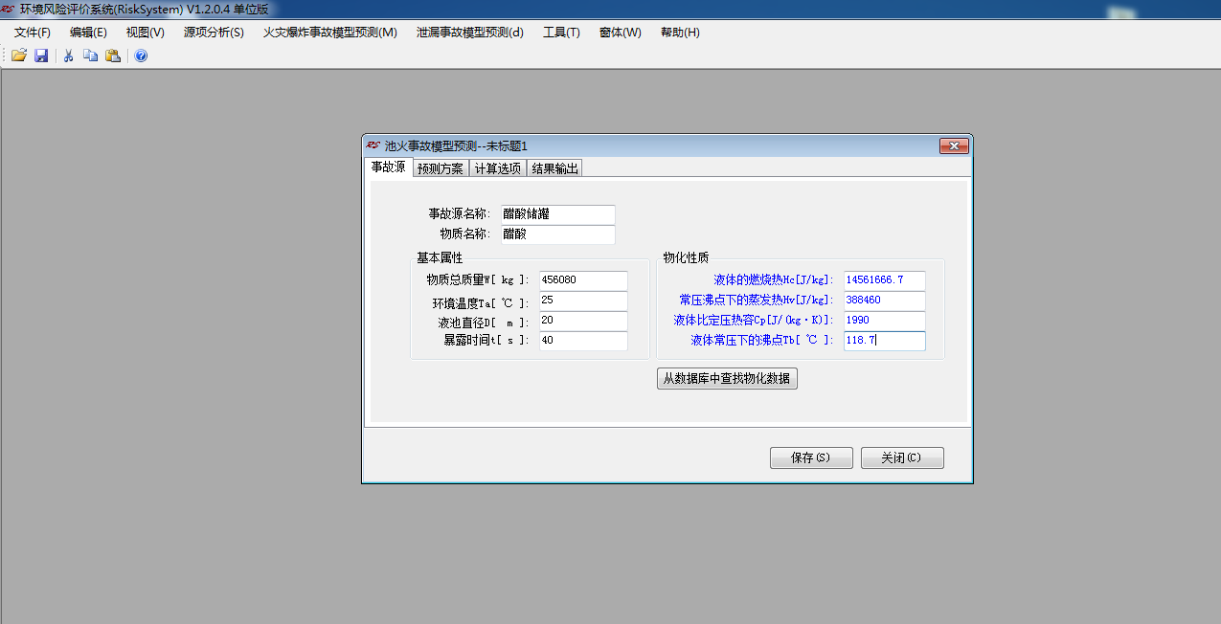
Task: Switch to the 计算选项 tab
Action: pyautogui.click(x=498, y=168)
